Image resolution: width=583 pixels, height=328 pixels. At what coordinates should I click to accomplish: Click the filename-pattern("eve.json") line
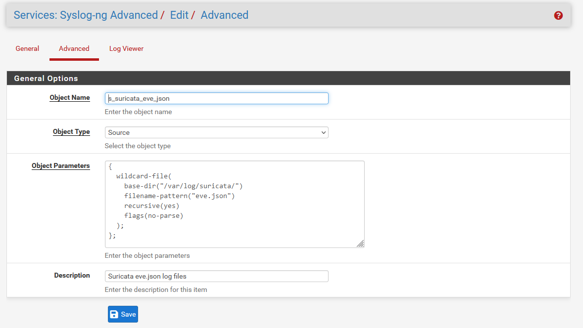click(180, 196)
